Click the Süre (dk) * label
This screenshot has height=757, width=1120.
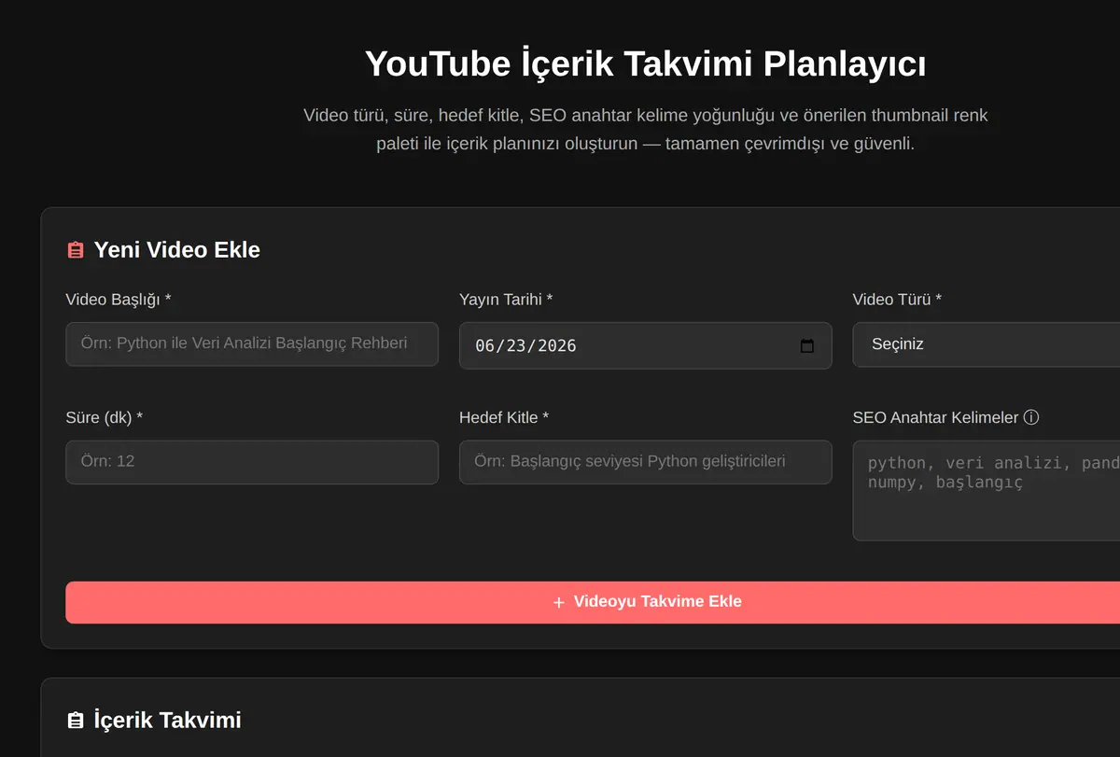pyautogui.click(x=105, y=417)
